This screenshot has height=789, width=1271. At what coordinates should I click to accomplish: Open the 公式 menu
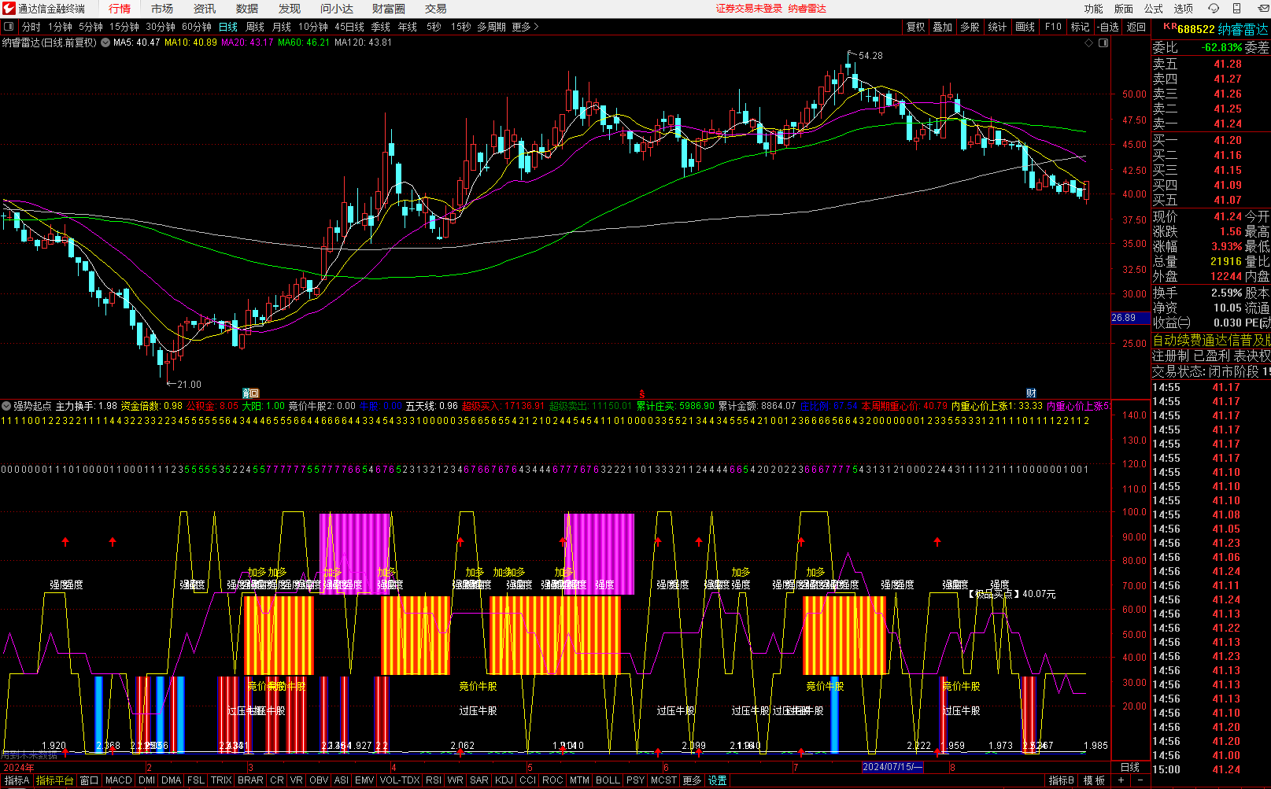pos(1154,9)
